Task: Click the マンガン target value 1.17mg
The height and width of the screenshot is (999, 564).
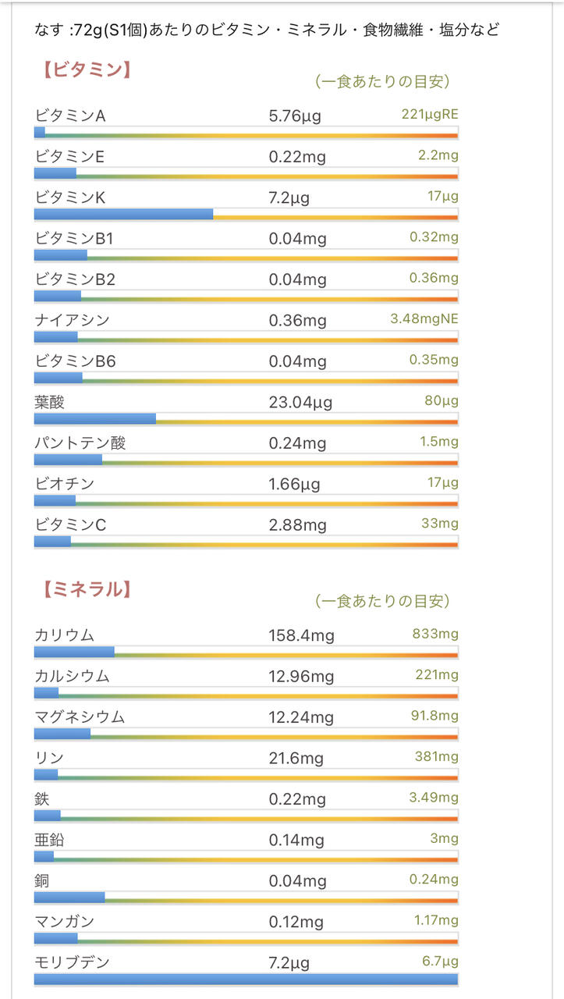Action: click(x=435, y=919)
